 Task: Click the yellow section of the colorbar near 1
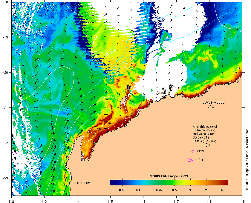[x=190, y=182]
